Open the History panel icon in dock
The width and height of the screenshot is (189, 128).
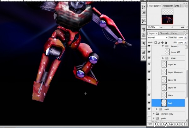(143, 7)
